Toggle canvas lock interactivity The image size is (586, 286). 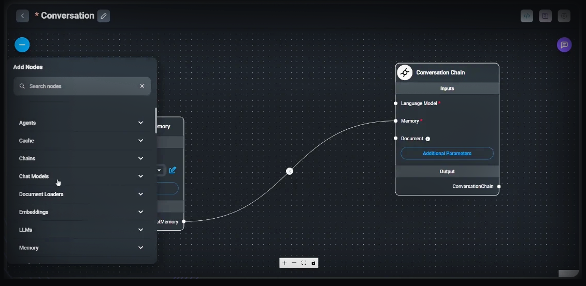pos(313,263)
